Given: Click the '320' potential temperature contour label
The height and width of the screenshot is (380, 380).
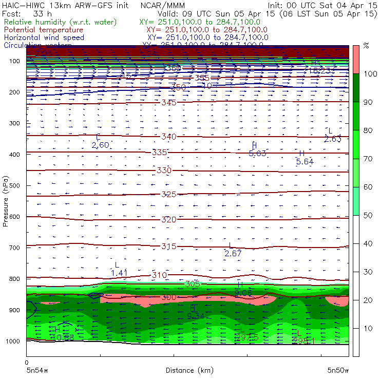Looking at the screenshot, I should [x=169, y=220].
